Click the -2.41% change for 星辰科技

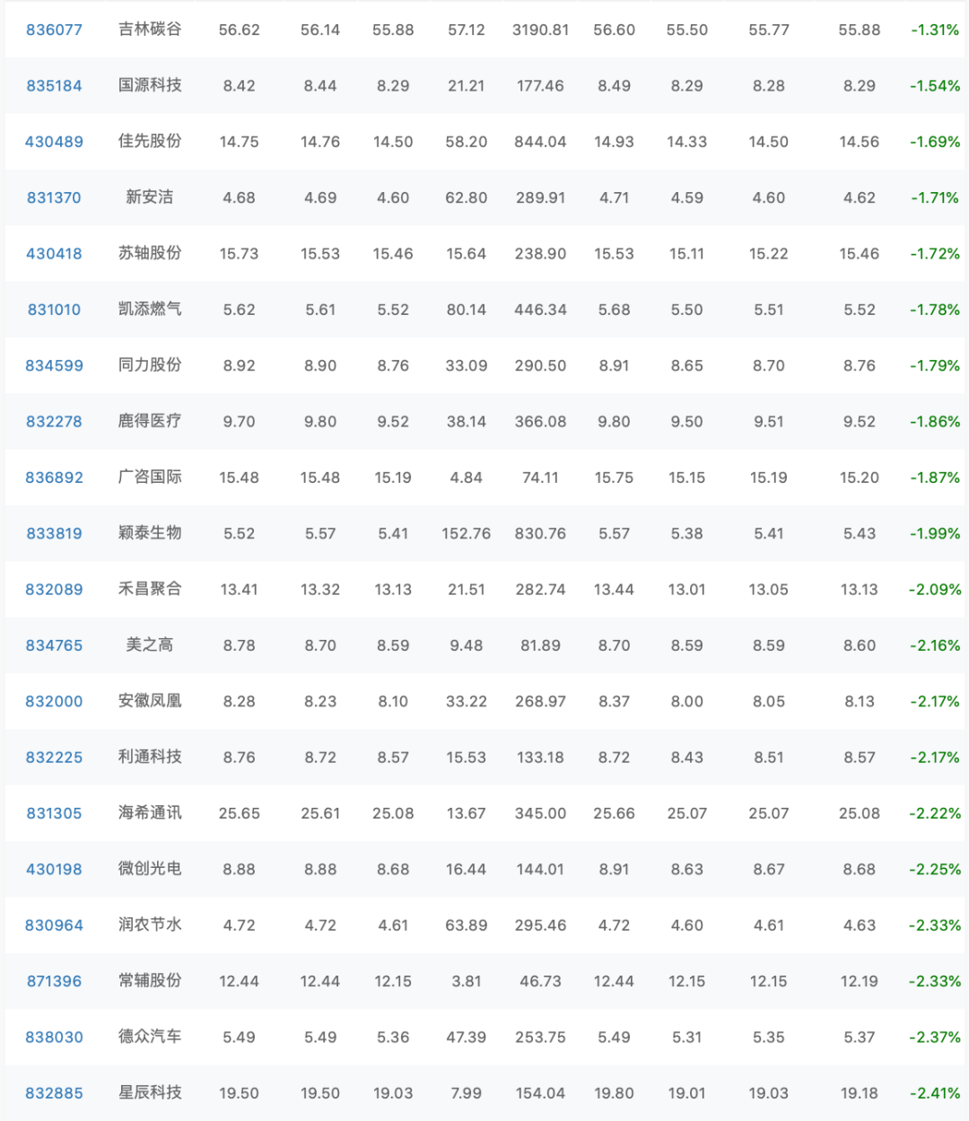click(935, 1093)
